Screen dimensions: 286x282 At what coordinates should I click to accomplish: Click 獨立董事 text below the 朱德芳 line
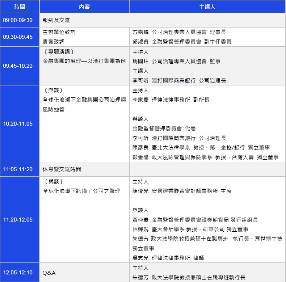pos(143,248)
